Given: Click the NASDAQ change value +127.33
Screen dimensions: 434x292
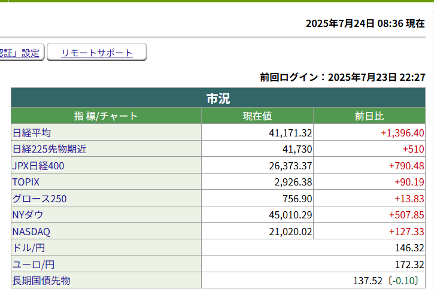Looking at the screenshot, I should click(x=406, y=232).
